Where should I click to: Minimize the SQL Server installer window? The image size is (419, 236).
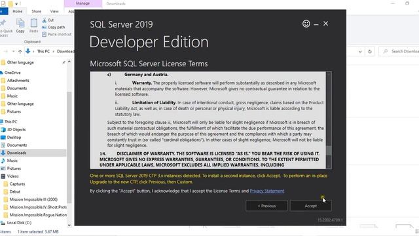[316, 24]
